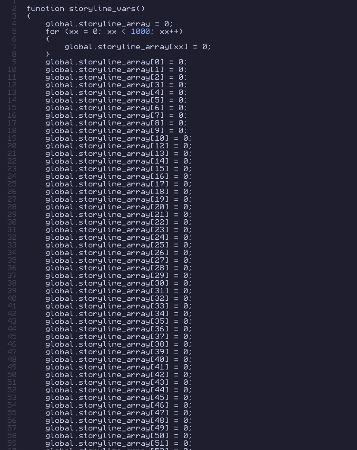357x450 pixels.
Task: Click the storyline_array[12] assignment
Action: tap(119, 146)
